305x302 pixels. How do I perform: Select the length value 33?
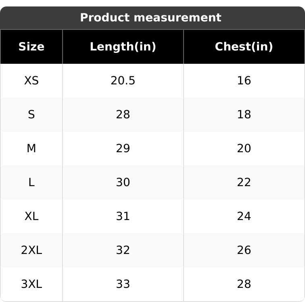coord(123,284)
